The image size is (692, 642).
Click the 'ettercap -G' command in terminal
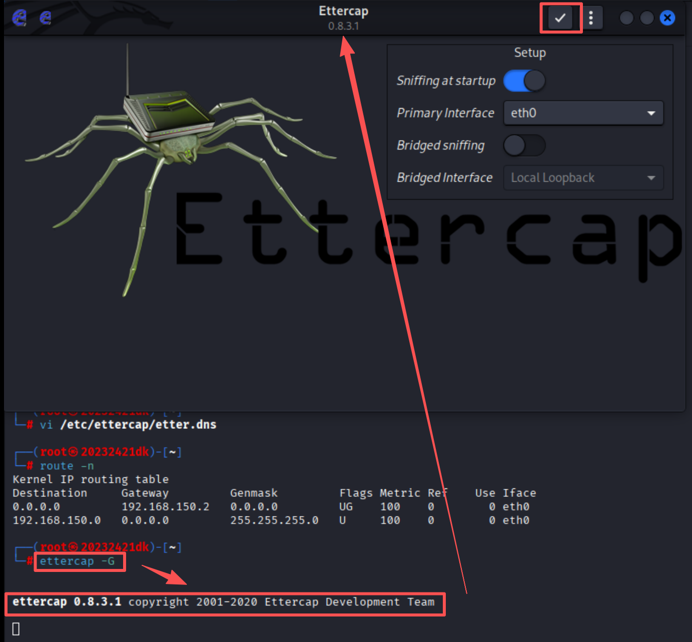pyautogui.click(x=77, y=561)
